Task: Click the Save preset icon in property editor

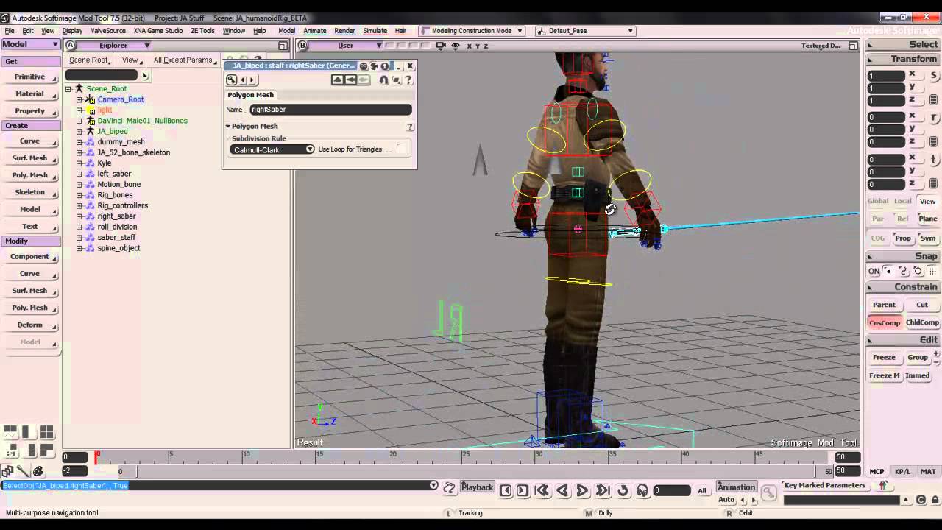Action: 351,80
